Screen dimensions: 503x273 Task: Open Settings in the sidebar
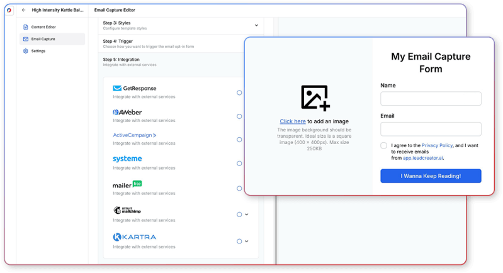pyautogui.click(x=38, y=51)
